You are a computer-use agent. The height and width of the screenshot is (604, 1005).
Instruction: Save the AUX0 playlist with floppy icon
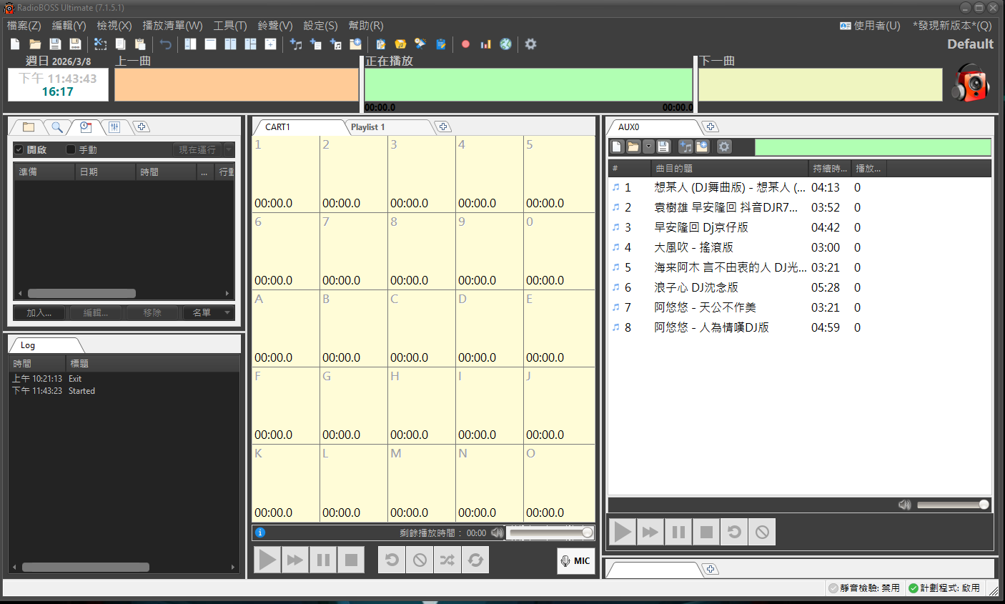pyautogui.click(x=663, y=147)
